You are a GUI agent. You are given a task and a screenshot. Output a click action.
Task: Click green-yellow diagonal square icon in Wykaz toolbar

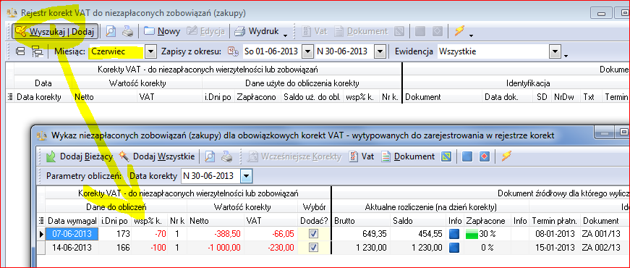(446, 156)
